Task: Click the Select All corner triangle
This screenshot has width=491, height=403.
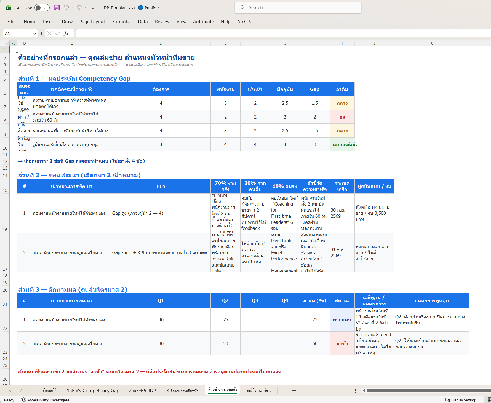Action: [x=6, y=43]
